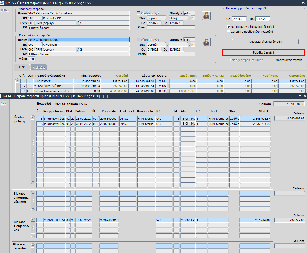Image resolution: width=307 pixels, height=253 pixels.
Task: Click the person icon in Zpracovávaný rozpočet section
Action: click(206, 42)
